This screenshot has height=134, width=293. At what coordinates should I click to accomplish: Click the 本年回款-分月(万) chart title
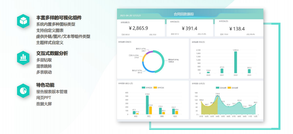point(198,84)
